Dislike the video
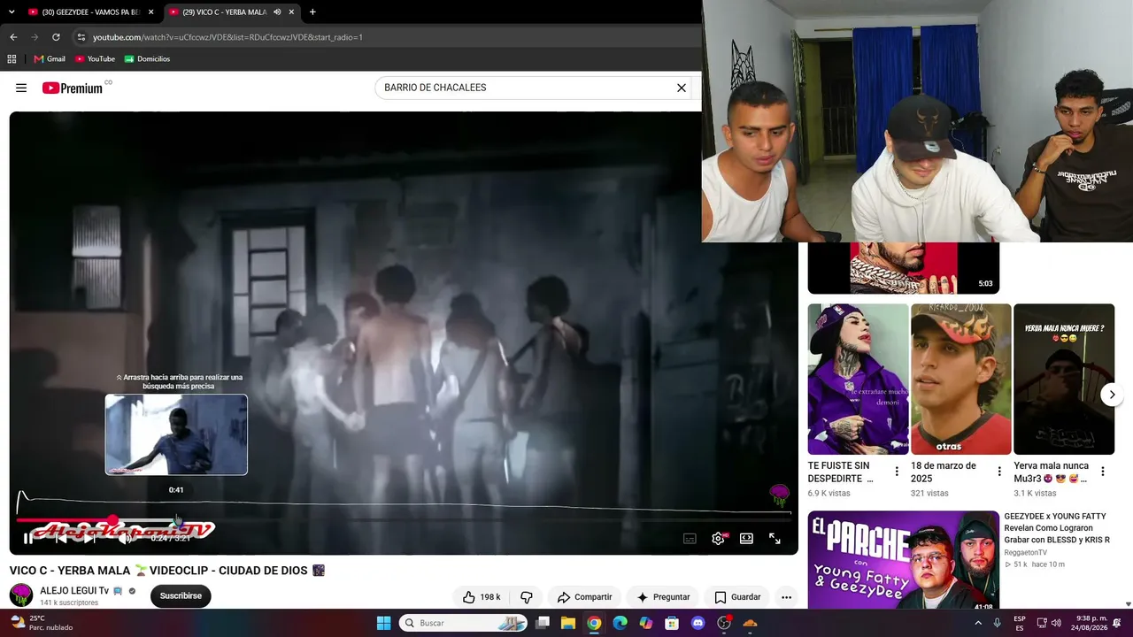This screenshot has height=637, width=1133. point(527,597)
